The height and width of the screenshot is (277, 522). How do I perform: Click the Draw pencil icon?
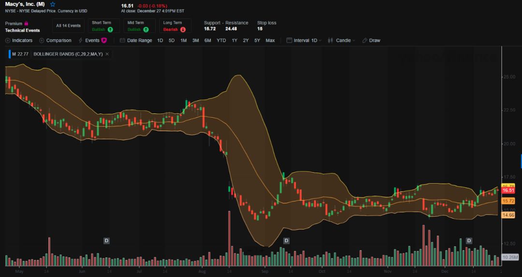[364, 41]
